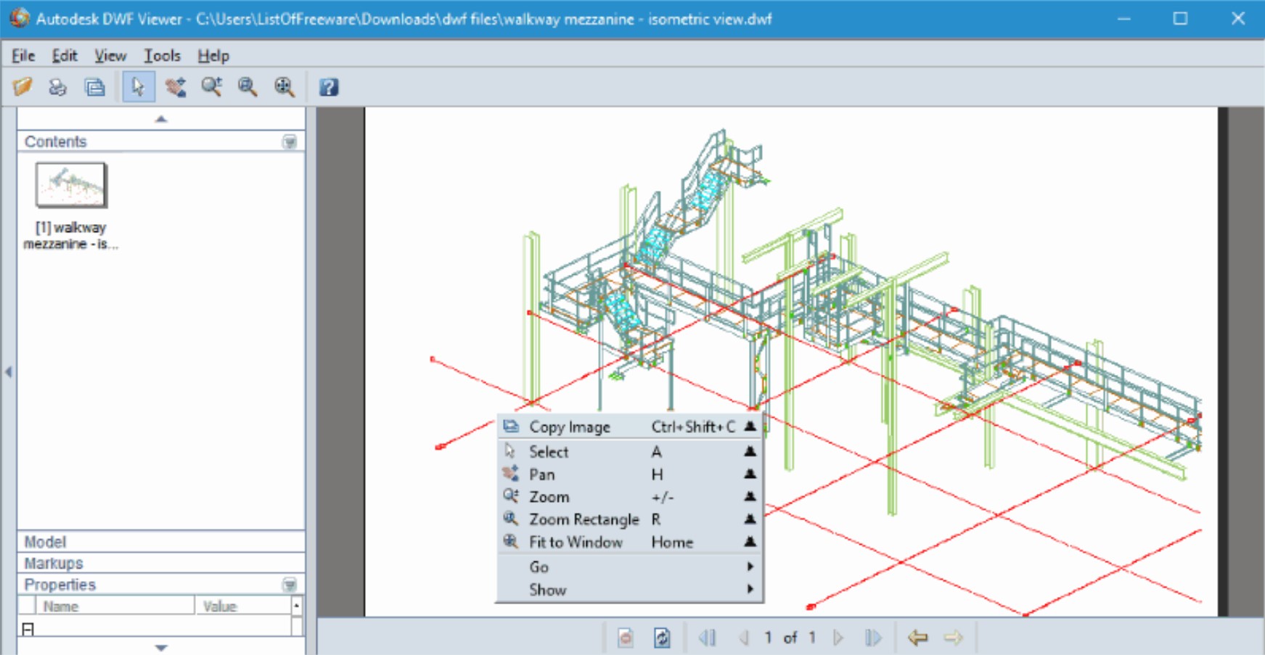
Task: Choose Fit to Window from the context menu
Action: click(x=629, y=542)
